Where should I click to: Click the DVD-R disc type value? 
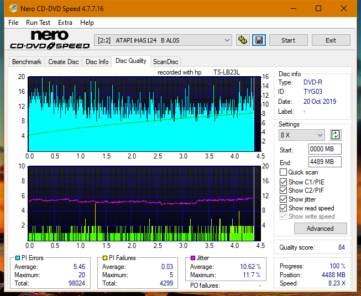pos(313,82)
